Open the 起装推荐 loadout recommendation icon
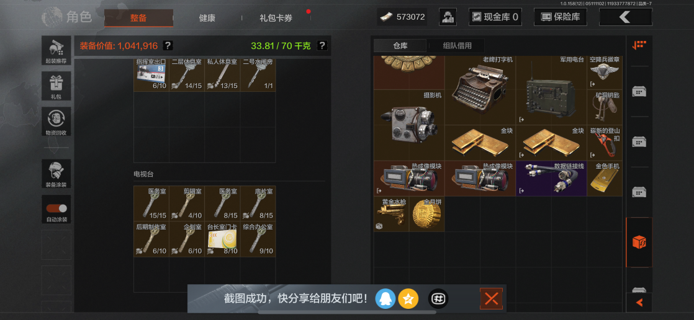This screenshot has width=694, height=320. pyautogui.click(x=56, y=50)
